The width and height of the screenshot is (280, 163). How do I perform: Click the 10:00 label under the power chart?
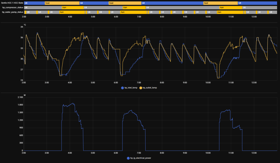click(x=208, y=153)
